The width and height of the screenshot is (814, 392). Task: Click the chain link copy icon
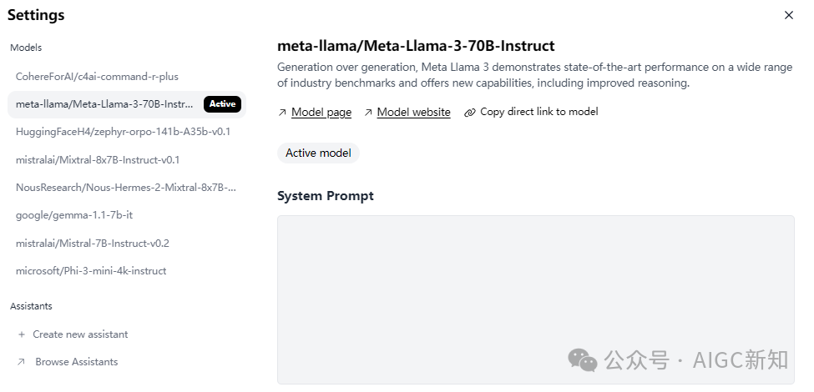tap(470, 113)
